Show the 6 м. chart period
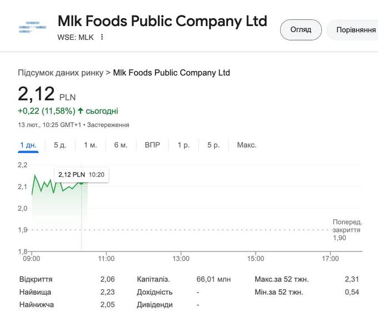This screenshot has height=318, width=378. pos(121,145)
